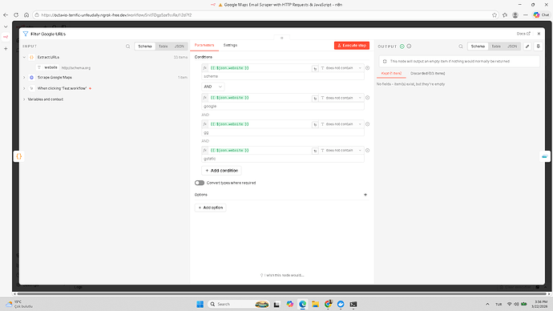Show hidden system tray icons
This screenshot has height=311, width=553.
coord(487,304)
